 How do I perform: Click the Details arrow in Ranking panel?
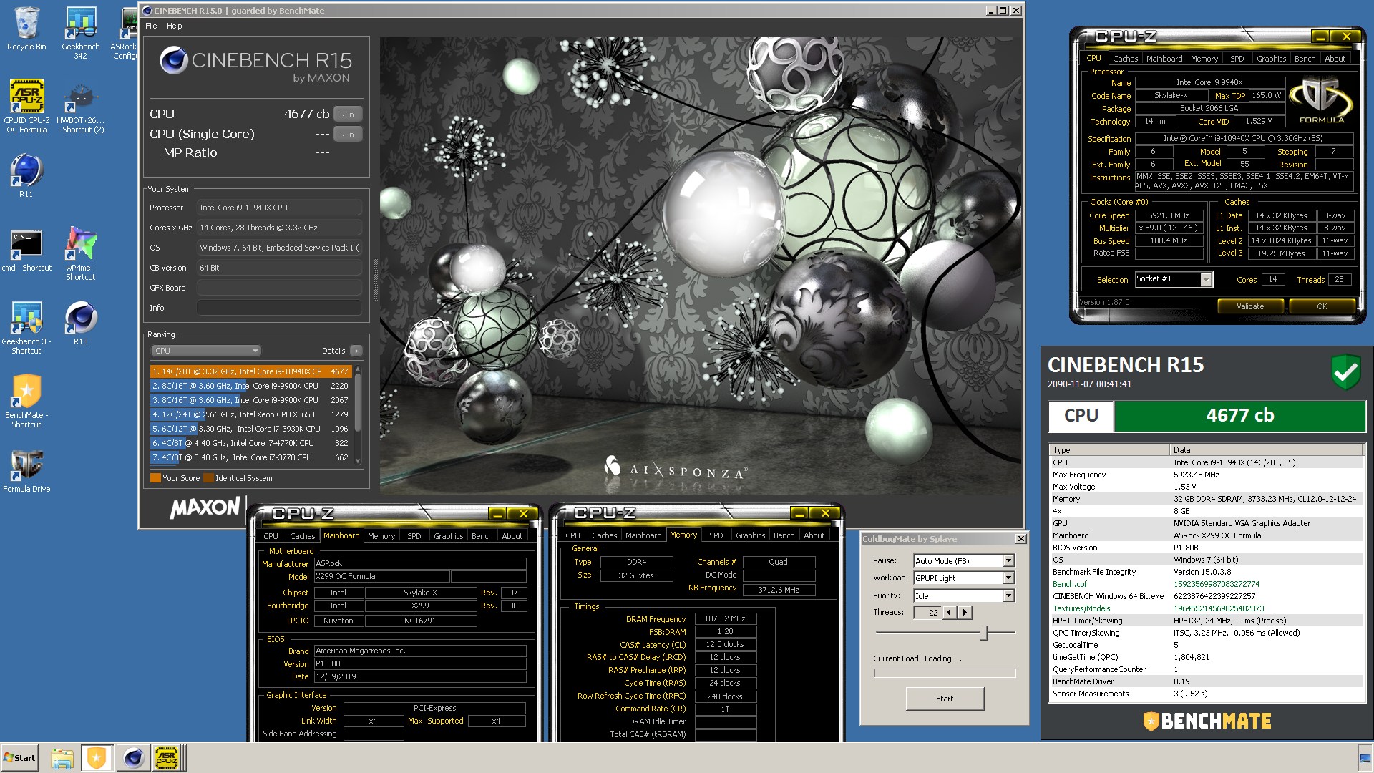(356, 351)
